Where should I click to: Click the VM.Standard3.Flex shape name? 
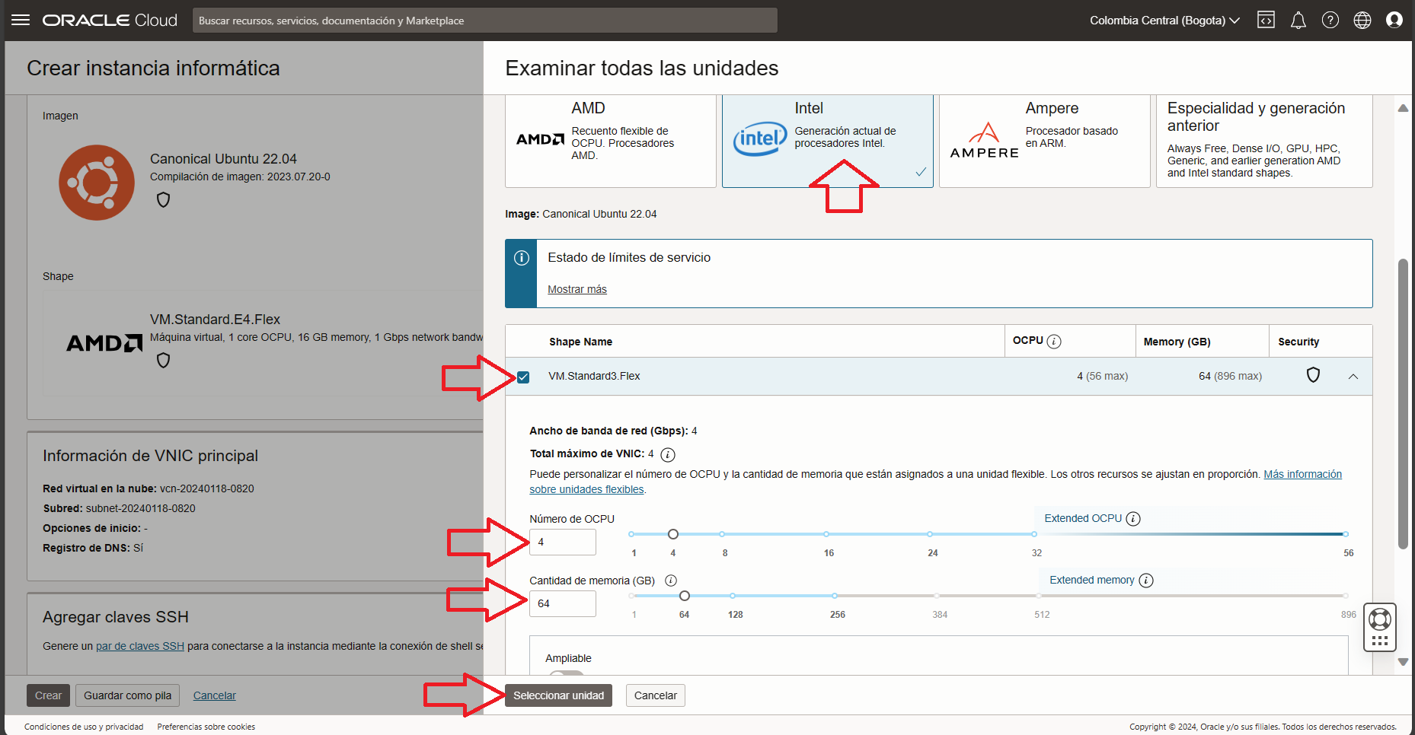594,376
